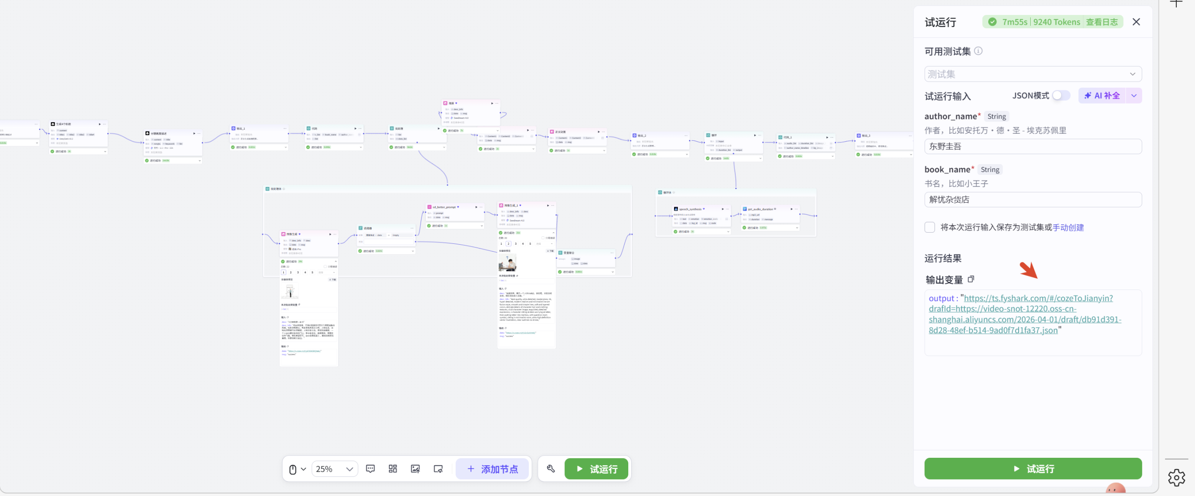This screenshot has height=496, width=1195.
Task: Click the book_name input field
Action: (x=1033, y=200)
